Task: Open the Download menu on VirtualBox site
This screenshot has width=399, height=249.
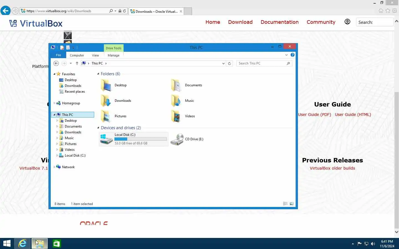Action: coord(240,22)
